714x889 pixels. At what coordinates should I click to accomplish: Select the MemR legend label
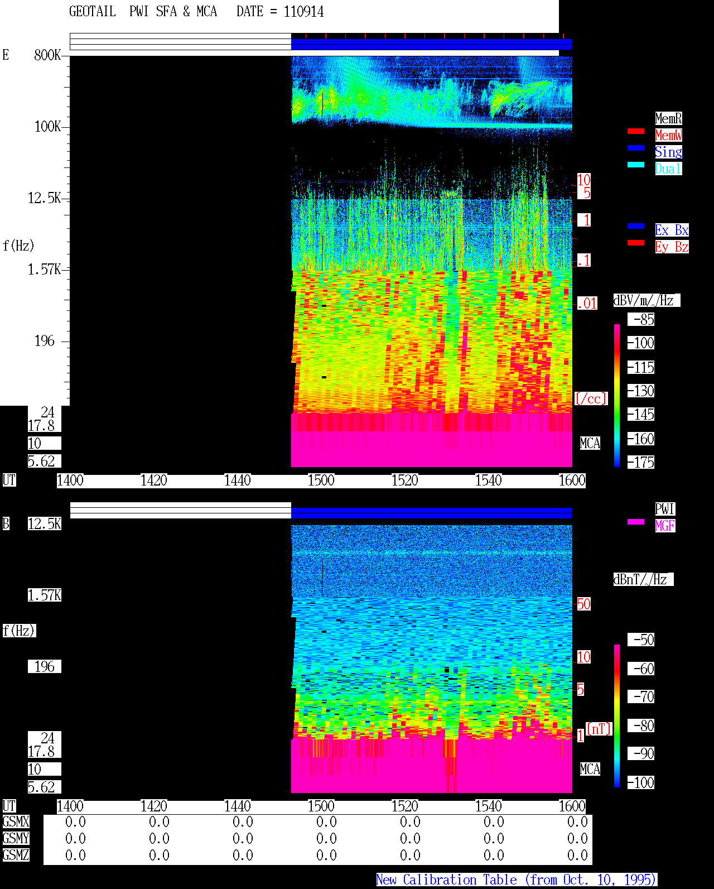pos(668,118)
